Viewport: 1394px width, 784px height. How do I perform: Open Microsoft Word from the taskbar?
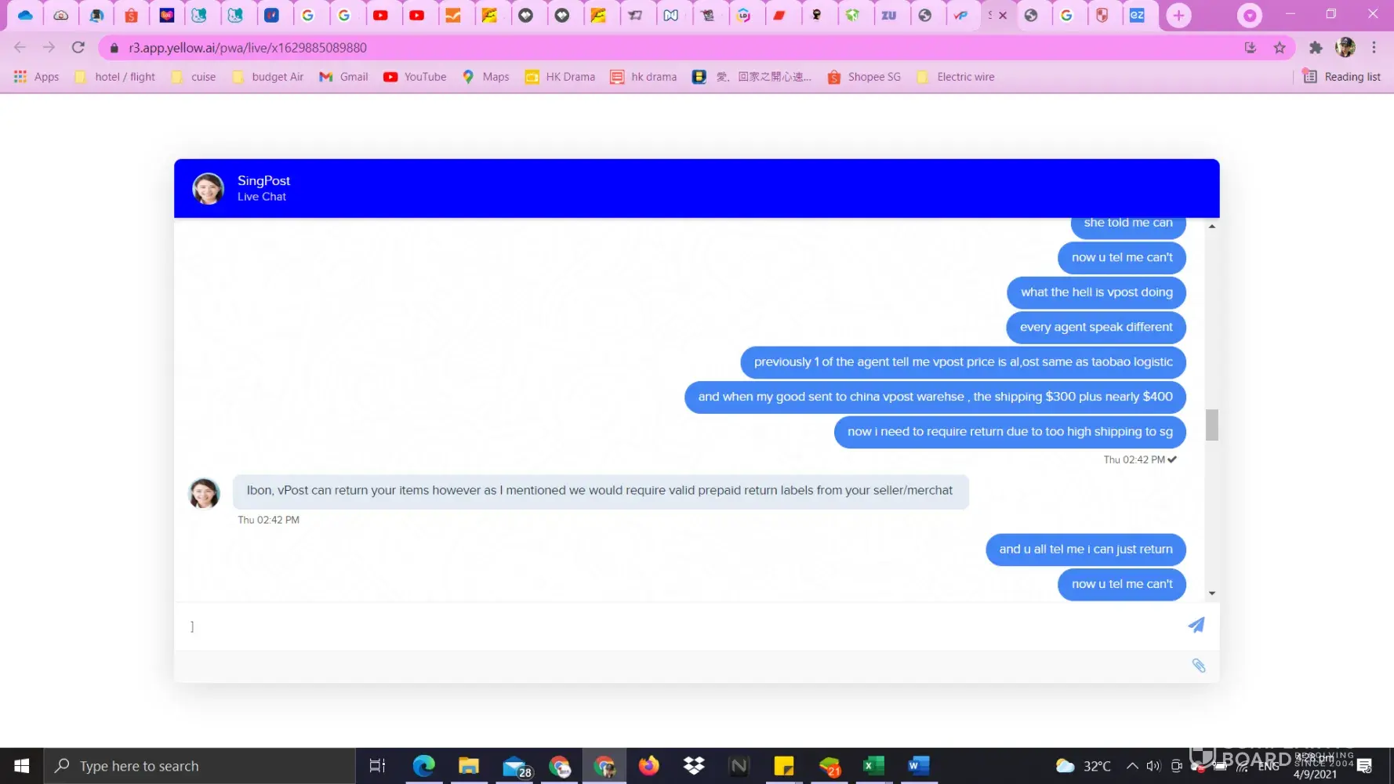918,765
